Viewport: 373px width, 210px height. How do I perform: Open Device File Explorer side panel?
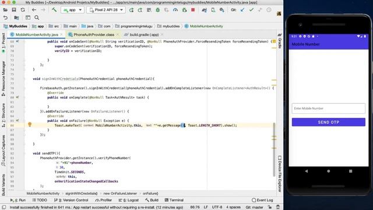(280, 174)
